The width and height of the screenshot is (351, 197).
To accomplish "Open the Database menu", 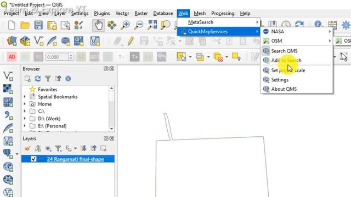I will [x=163, y=13].
